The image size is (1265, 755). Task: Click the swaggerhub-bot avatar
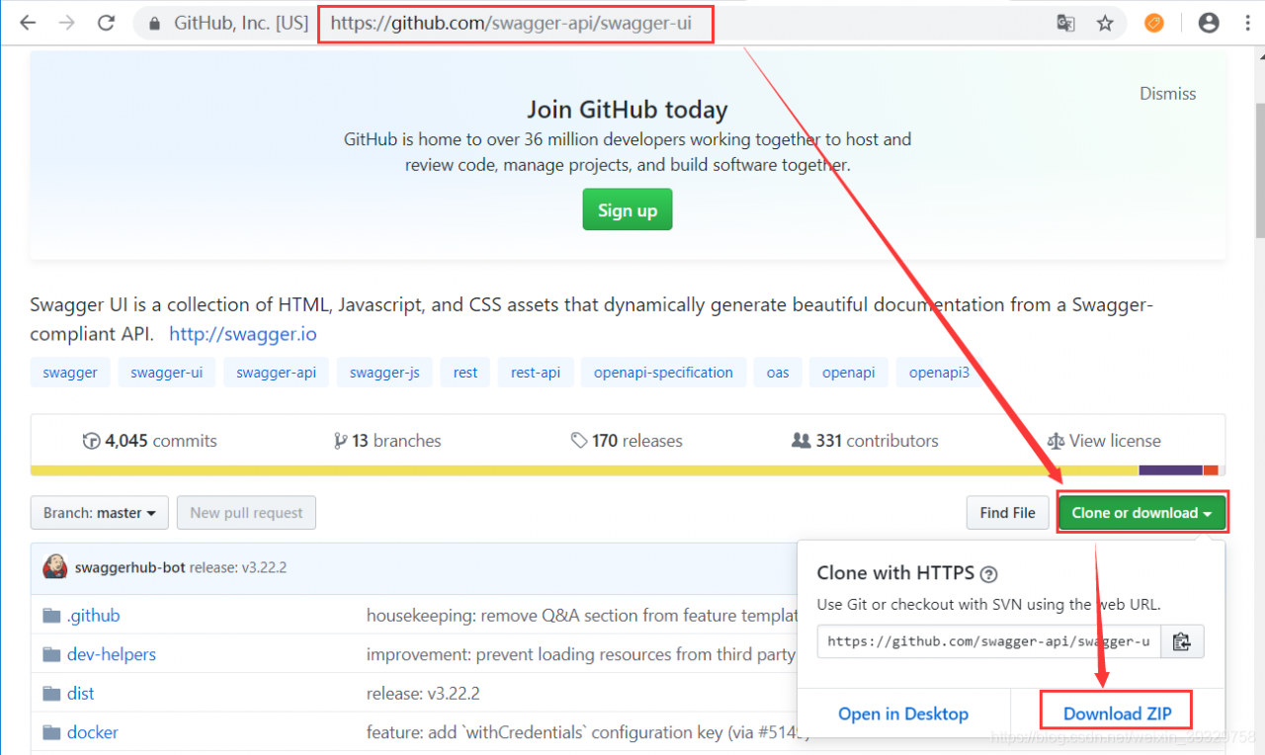[55, 567]
